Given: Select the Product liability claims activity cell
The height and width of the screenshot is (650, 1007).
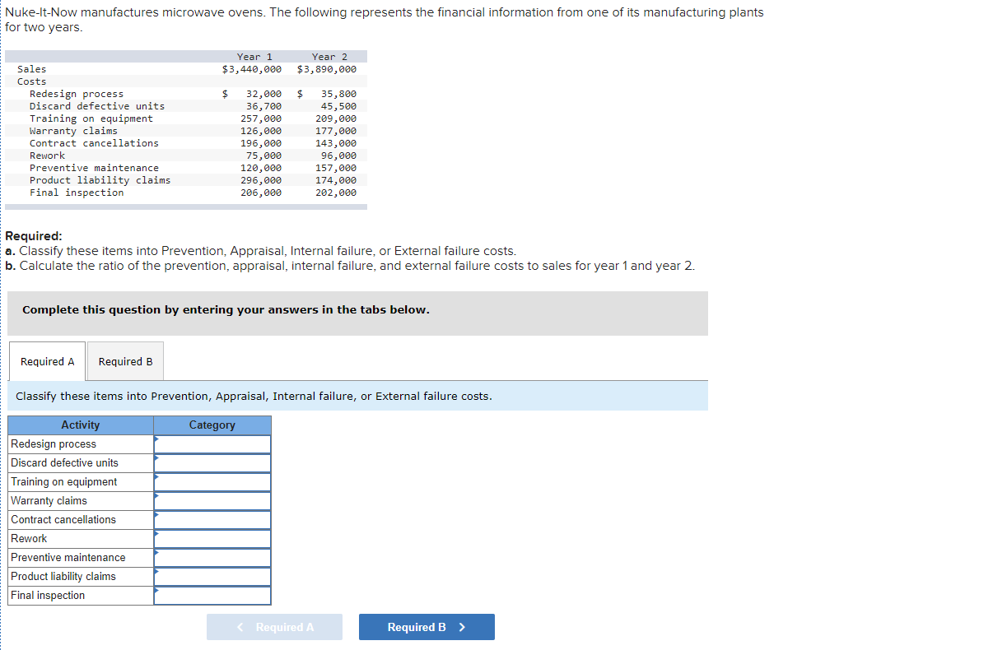Looking at the screenshot, I should click(81, 577).
